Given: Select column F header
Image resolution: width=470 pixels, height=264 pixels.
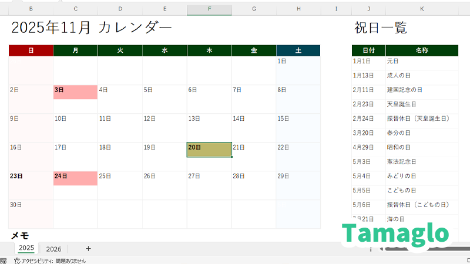Looking at the screenshot, I should click(x=209, y=9).
